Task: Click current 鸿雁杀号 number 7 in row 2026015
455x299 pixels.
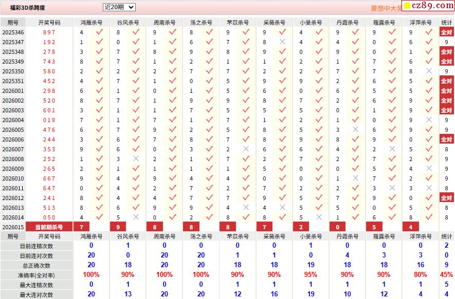Action: pos(82,227)
